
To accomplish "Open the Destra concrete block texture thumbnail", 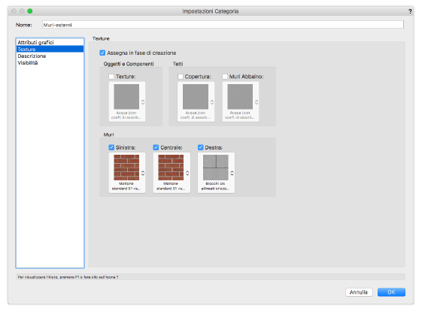I will (216, 168).
